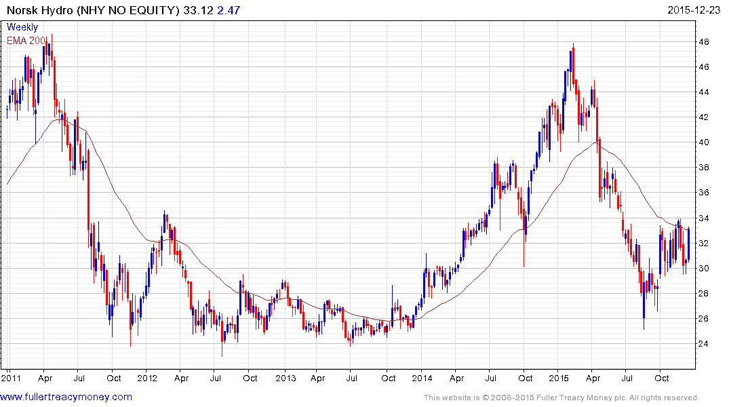
Task: Click the 48 price axis label
Action: [x=703, y=42]
